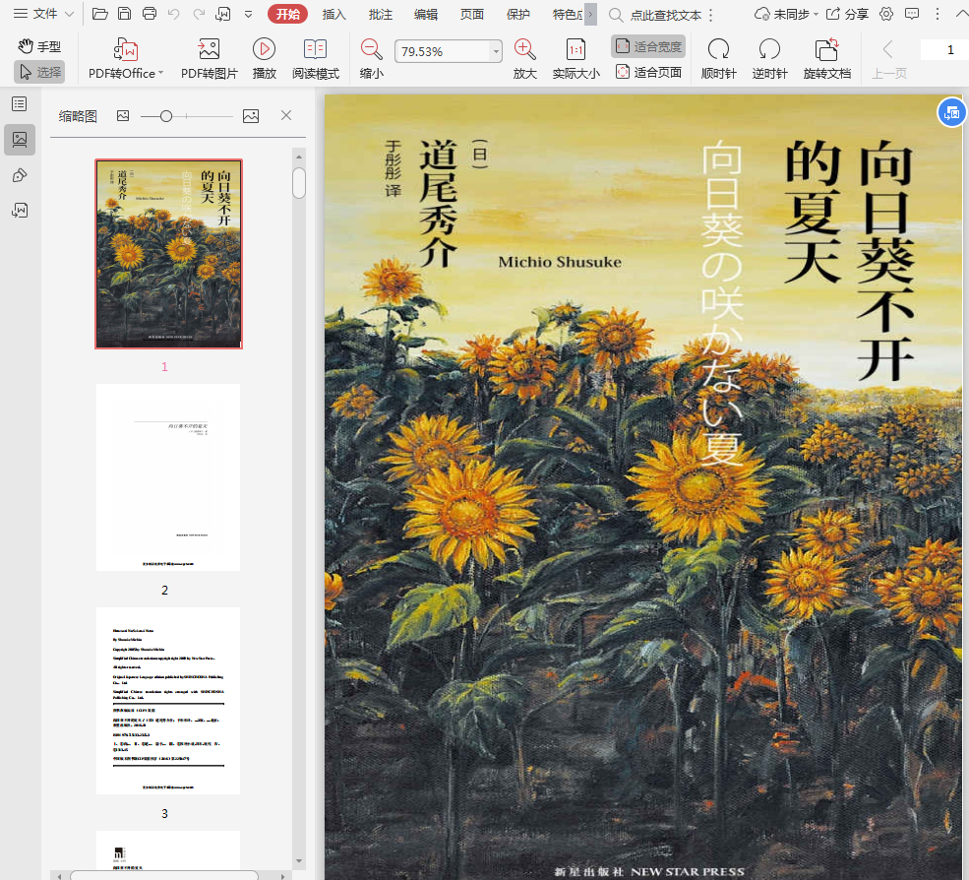Screen dimensions: 969x880
Task: Click the 分享 share button
Action: pyautogui.click(x=847, y=14)
